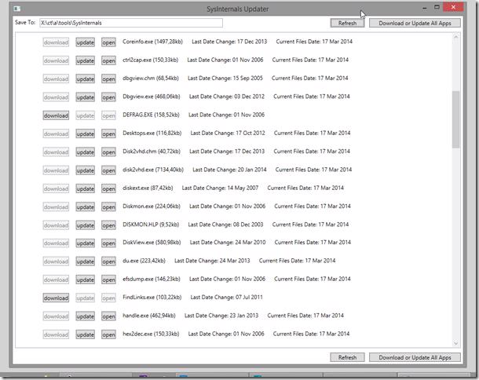Image resolution: width=479 pixels, height=380 pixels.
Task: Open Desktops.exe
Action: [108, 133]
